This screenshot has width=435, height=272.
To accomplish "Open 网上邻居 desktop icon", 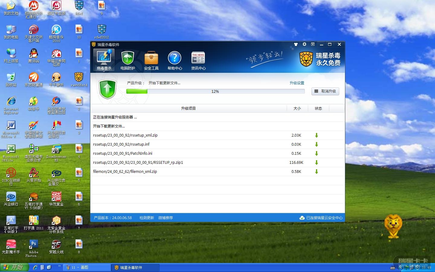I will [x=11, y=56].
